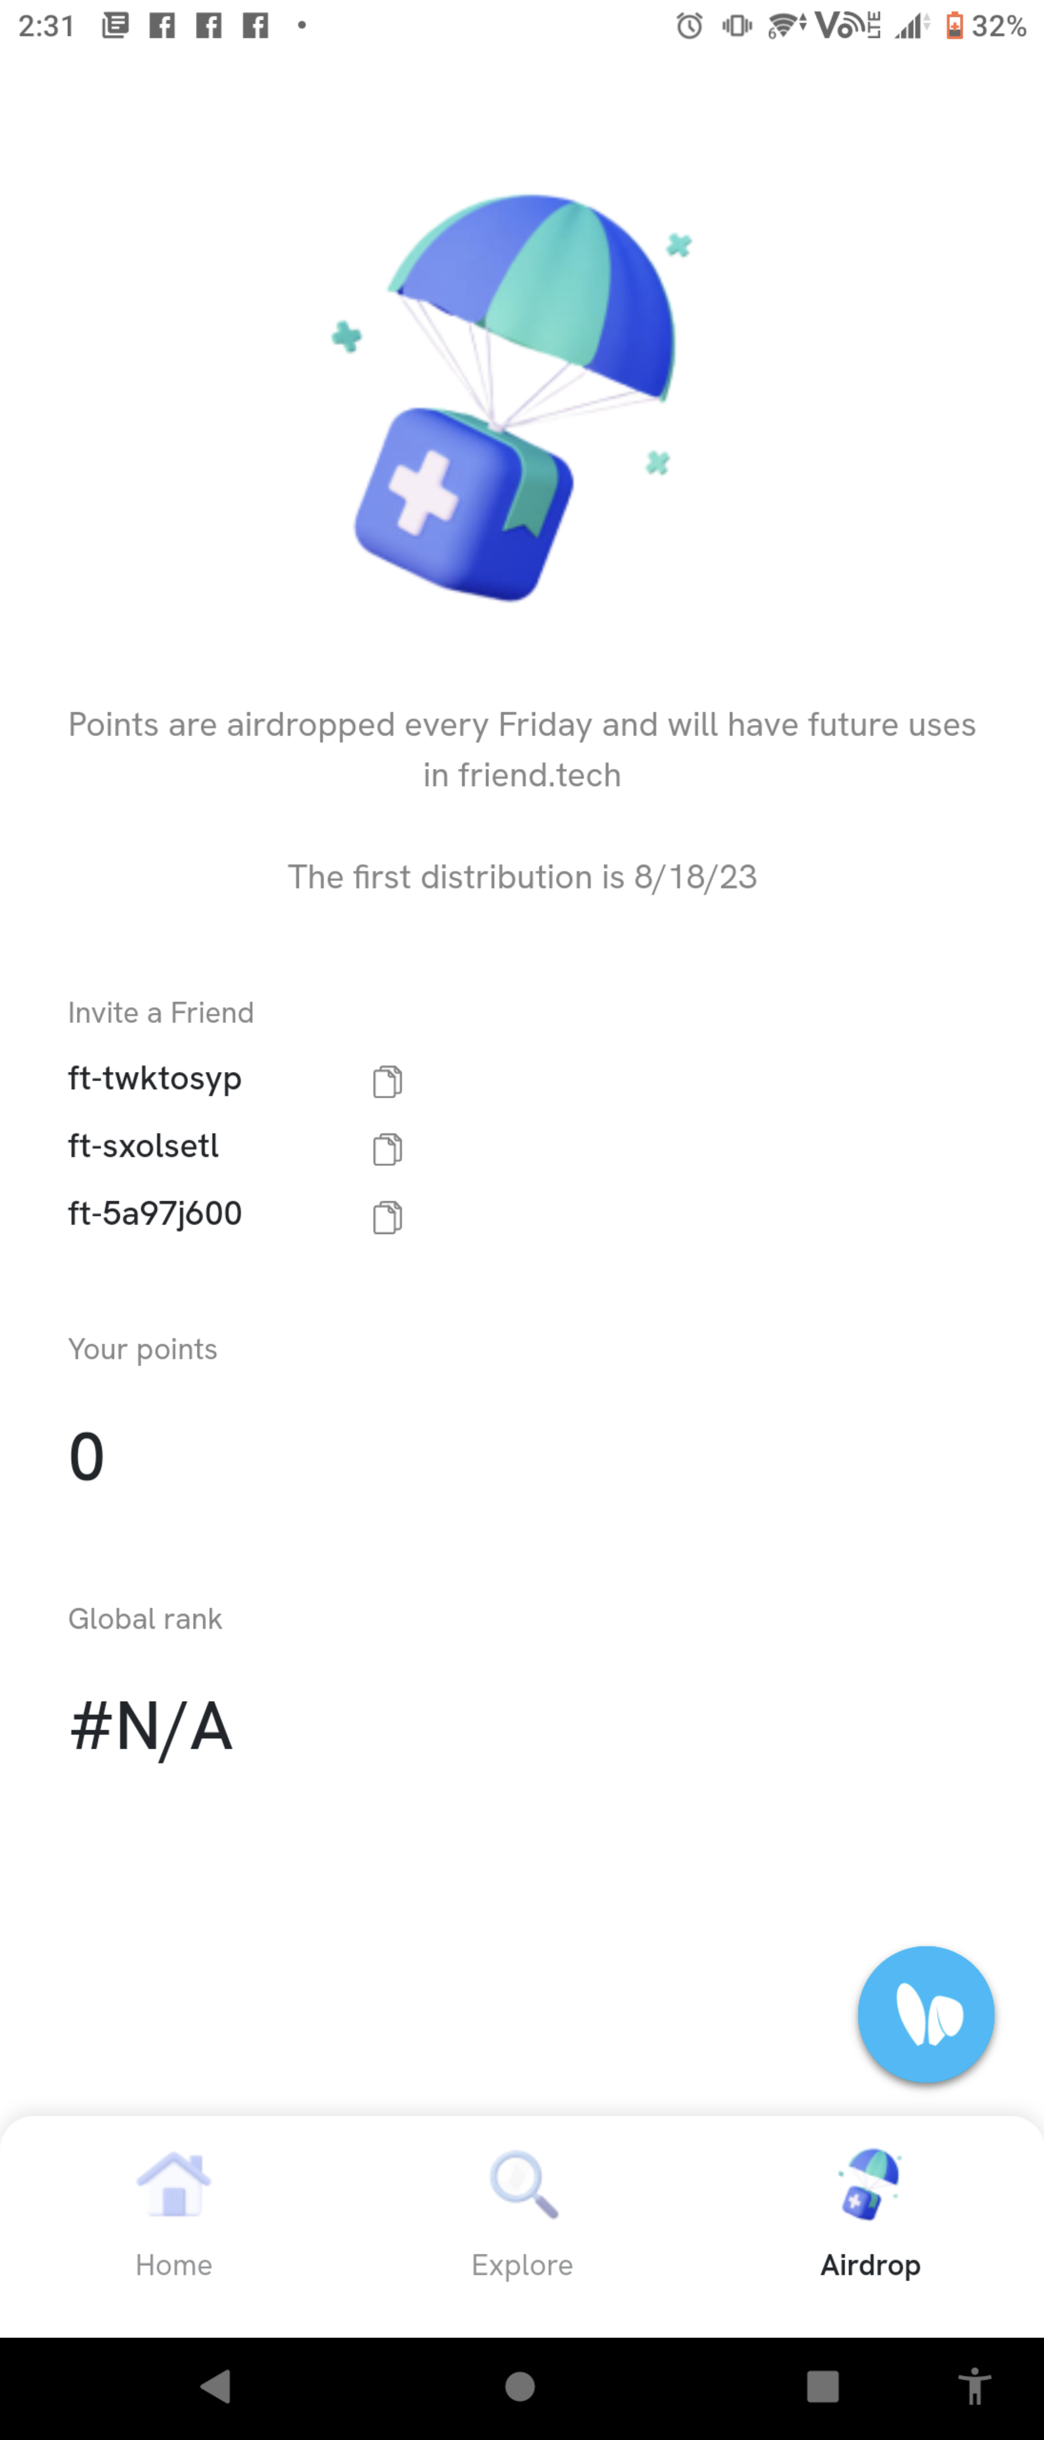Tap the battery 32% indicator

(x=986, y=25)
